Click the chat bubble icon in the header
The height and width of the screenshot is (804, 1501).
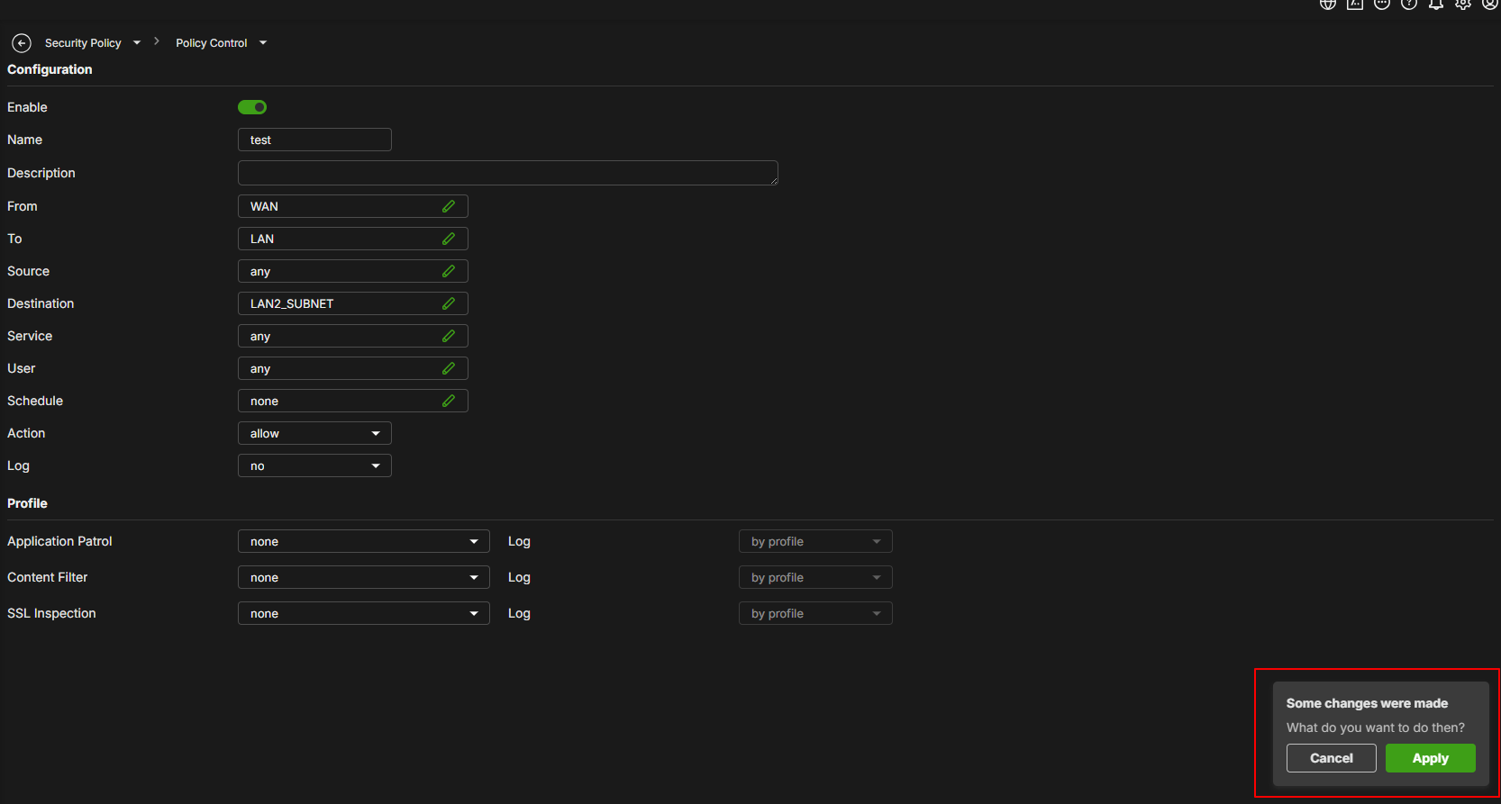pyautogui.click(x=1382, y=4)
